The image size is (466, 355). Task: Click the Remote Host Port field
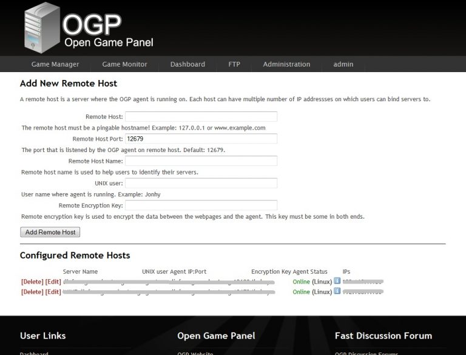pyautogui.click(x=201, y=139)
